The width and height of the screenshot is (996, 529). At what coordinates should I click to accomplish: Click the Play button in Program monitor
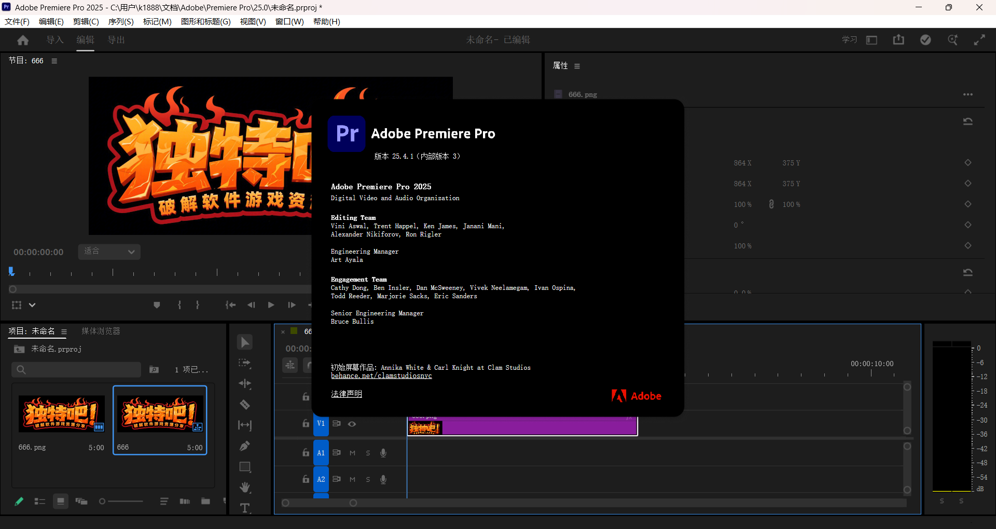[271, 305]
